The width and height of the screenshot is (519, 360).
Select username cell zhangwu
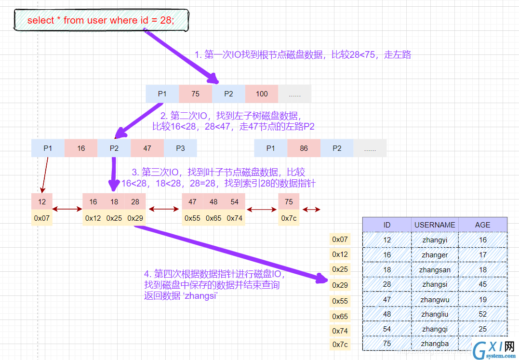[x=435, y=299]
